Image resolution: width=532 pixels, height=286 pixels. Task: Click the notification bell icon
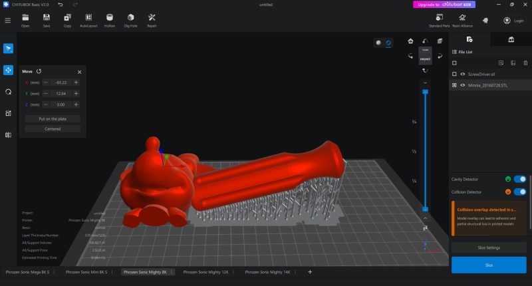(485, 21)
